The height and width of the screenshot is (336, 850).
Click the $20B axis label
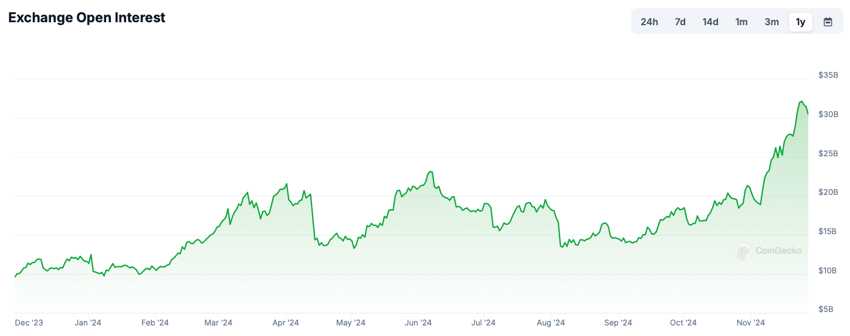point(828,192)
